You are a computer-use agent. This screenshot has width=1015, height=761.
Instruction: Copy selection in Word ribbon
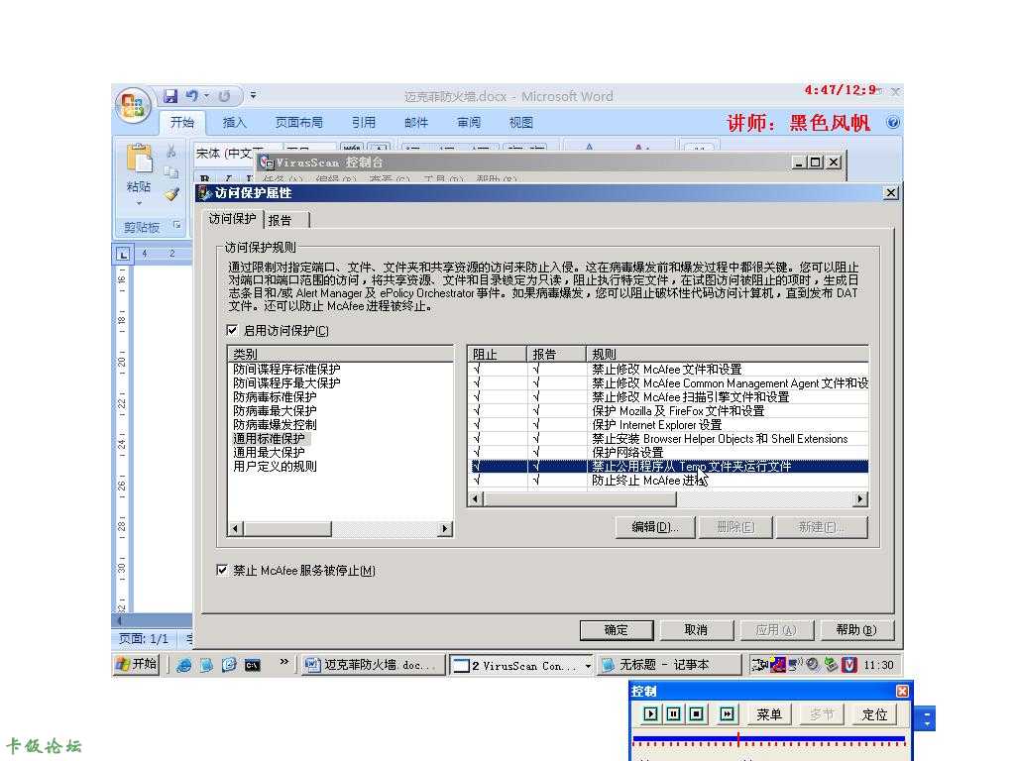(x=170, y=172)
